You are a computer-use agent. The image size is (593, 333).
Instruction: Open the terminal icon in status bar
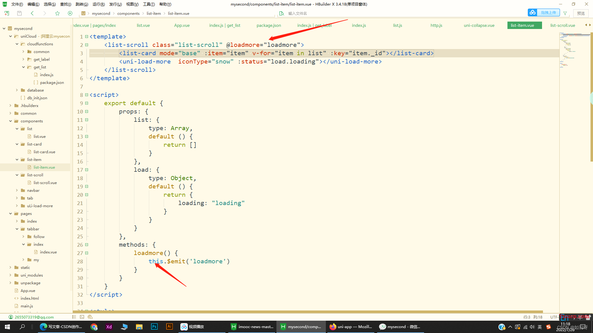pyautogui.click(x=82, y=317)
